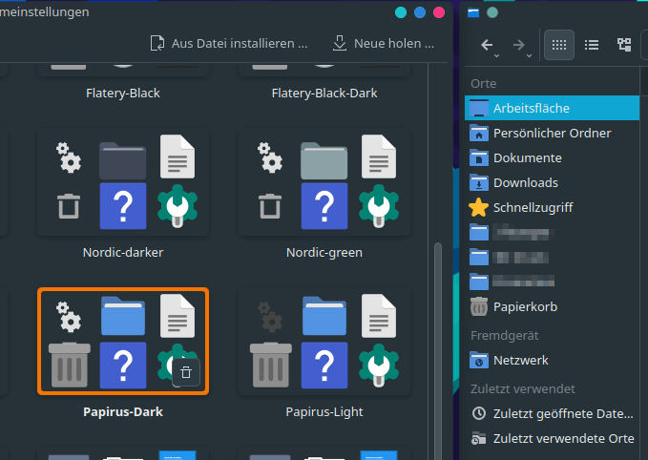Click the Arbeitsfläche desktop icon
The width and height of the screenshot is (648, 460).
coord(479,108)
